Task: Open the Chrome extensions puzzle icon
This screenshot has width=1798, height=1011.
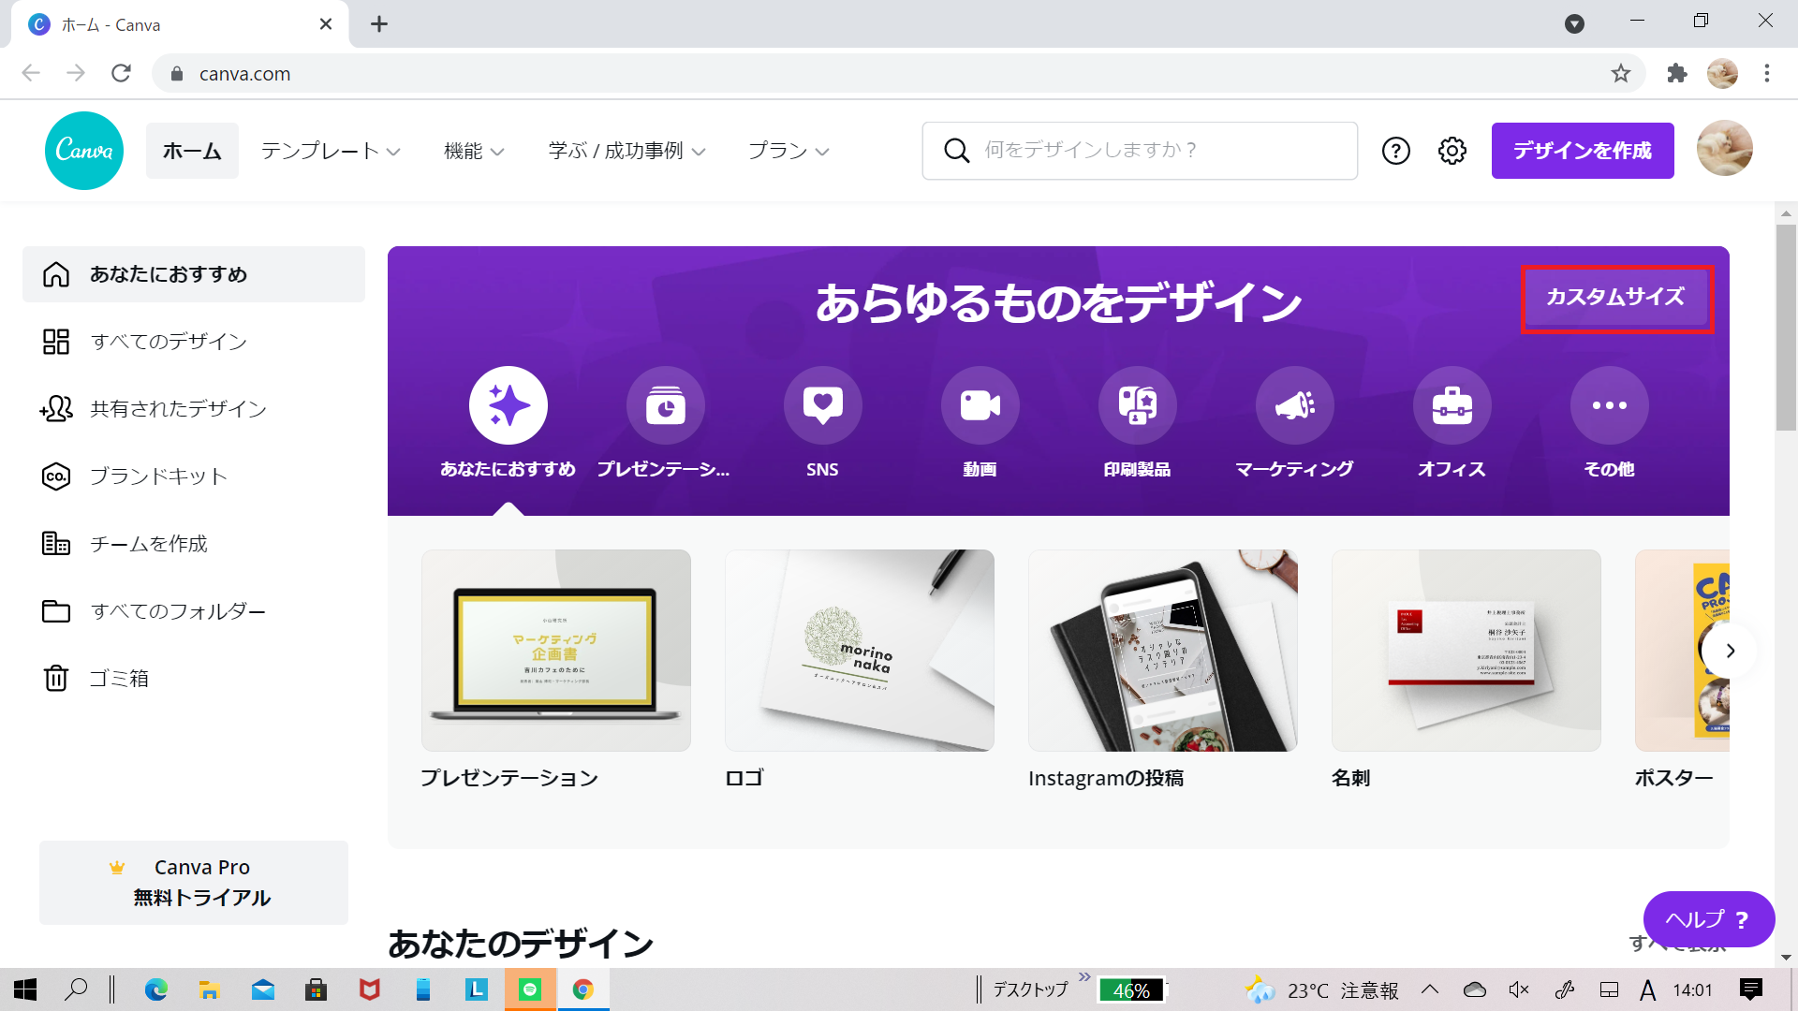Action: [x=1677, y=73]
